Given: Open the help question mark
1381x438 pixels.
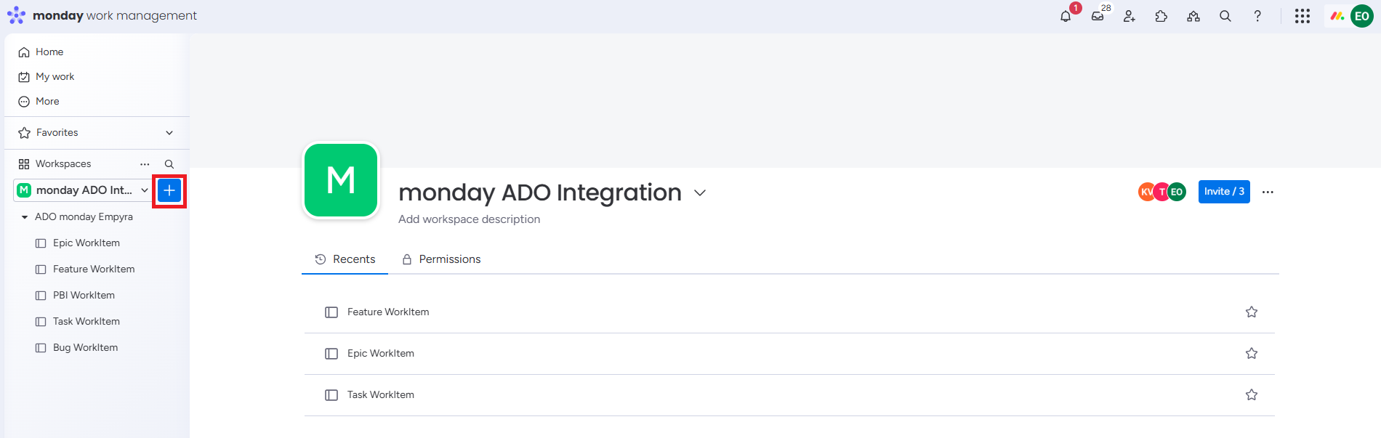Looking at the screenshot, I should (1257, 16).
